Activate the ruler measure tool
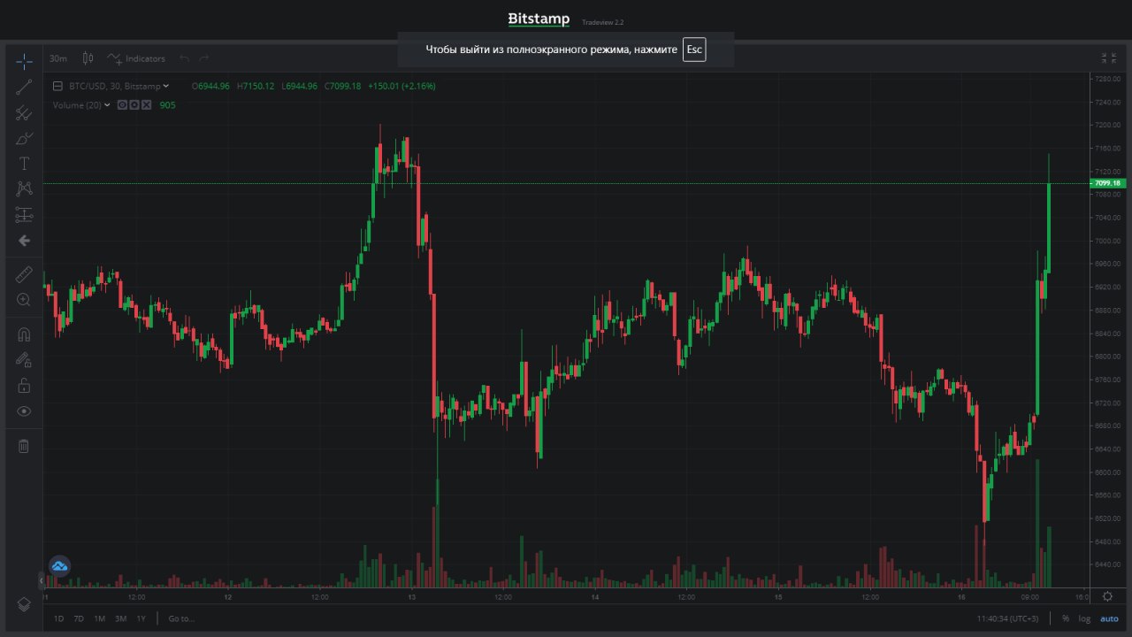1132x637 pixels. pos(24,274)
